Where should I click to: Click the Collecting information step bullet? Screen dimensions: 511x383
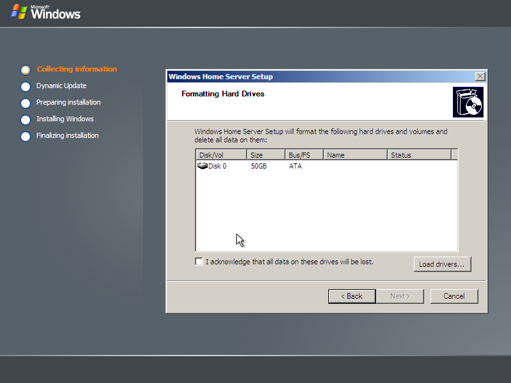(26, 70)
